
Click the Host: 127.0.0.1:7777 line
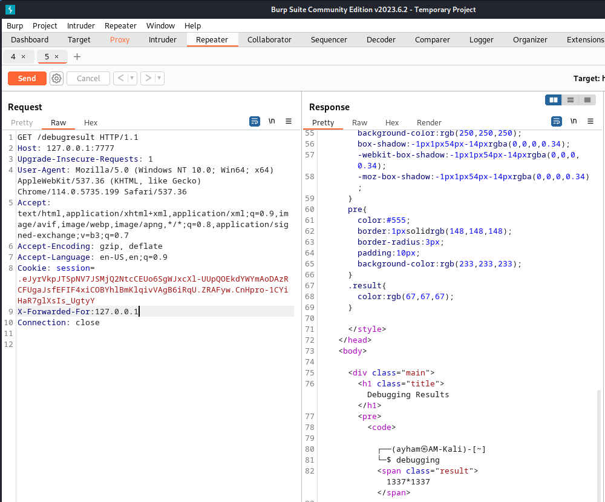pyautogui.click(x=65, y=148)
